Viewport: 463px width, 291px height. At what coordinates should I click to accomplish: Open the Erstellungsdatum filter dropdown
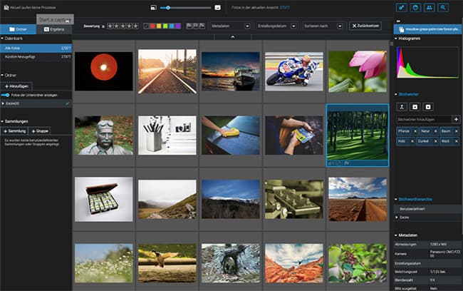coord(276,26)
